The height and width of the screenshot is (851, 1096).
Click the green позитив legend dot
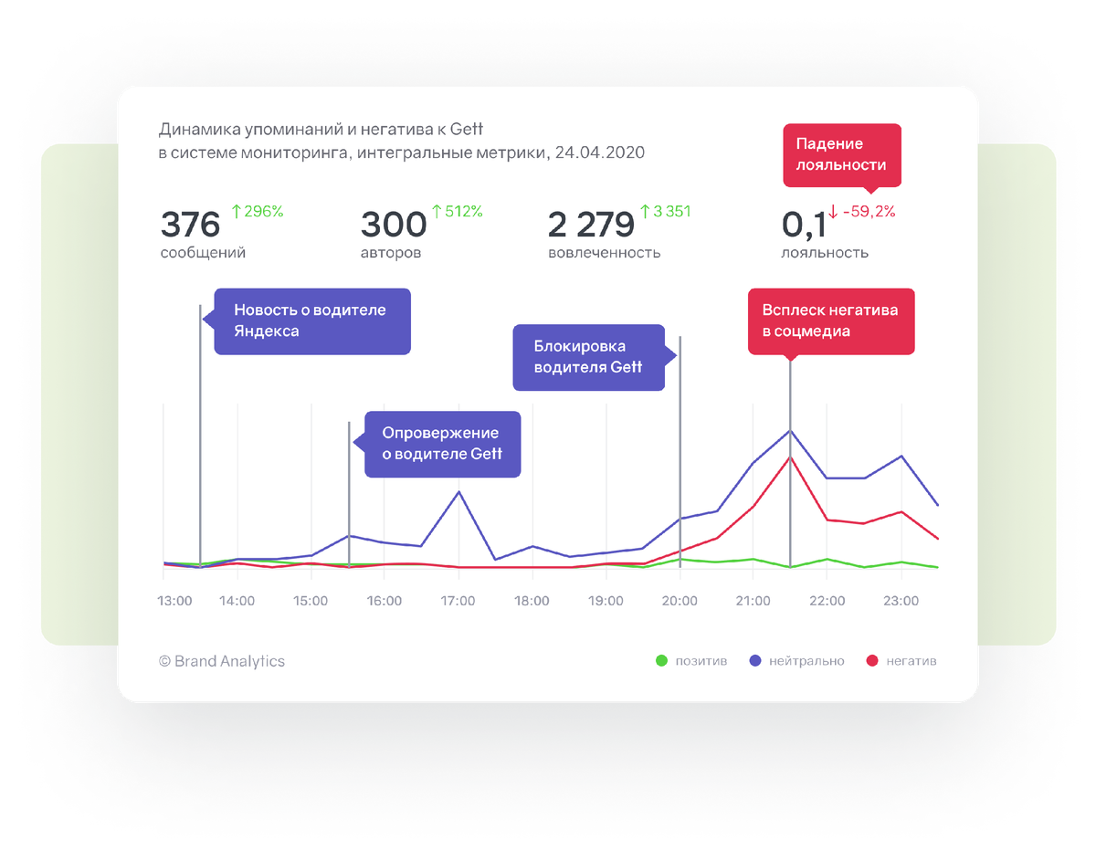(x=662, y=661)
